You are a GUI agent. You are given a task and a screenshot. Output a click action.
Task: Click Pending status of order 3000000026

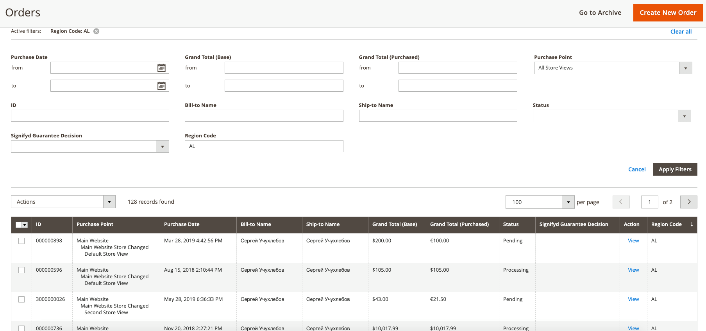coord(513,299)
